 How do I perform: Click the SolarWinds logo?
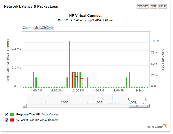pos(157,126)
